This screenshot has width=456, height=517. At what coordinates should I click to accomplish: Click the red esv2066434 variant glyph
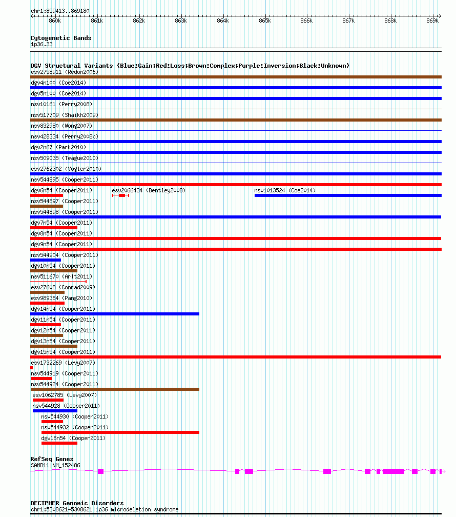[120, 195]
